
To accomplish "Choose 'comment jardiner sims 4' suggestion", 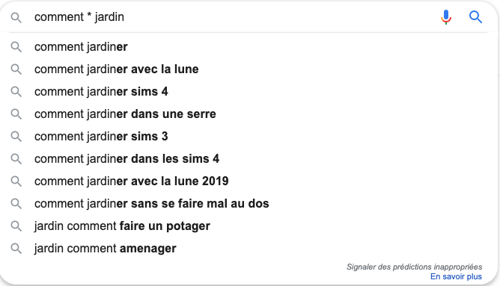I will pos(249,92).
